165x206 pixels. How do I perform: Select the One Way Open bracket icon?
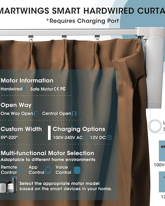tap(36, 114)
